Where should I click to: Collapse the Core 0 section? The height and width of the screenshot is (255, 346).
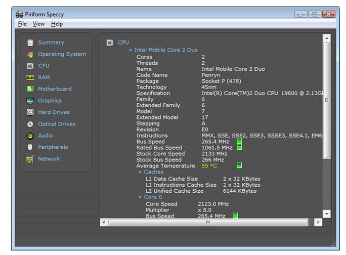[140, 197]
